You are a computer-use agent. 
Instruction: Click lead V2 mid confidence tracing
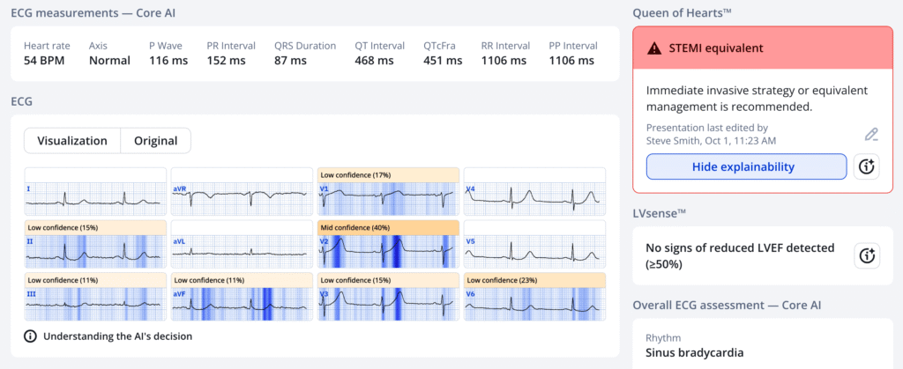click(387, 250)
